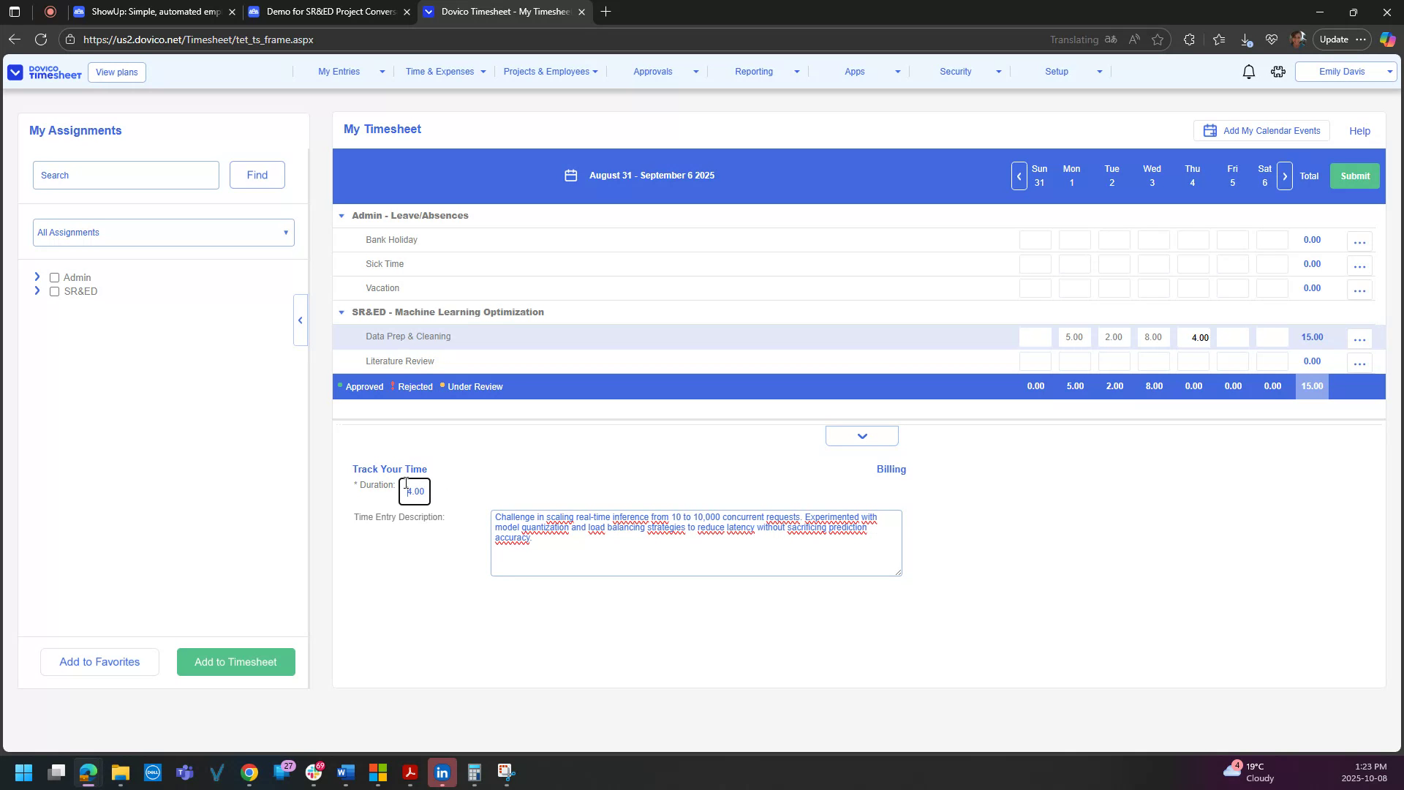Image resolution: width=1404 pixels, height=790 pixels.
Task: Switch to the Billing tab
Action: pyautogui.click(x=891, y=469)
